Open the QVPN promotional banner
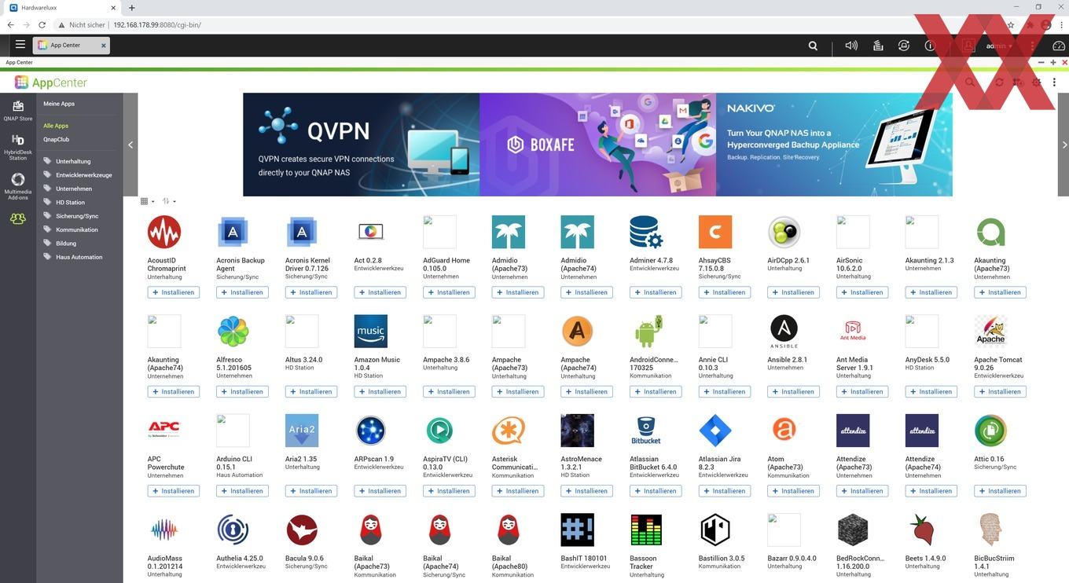This screenshot has width=1069, height=583. [361, 145]
